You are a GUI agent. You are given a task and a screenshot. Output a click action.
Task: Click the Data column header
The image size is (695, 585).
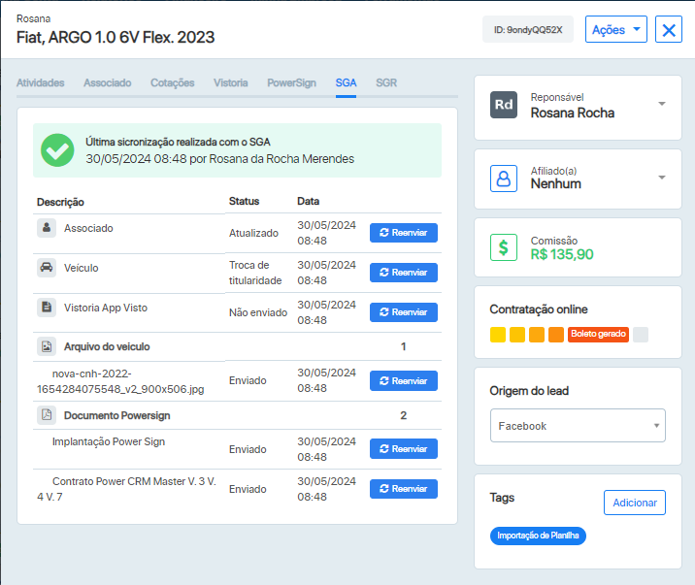point(308,201)
